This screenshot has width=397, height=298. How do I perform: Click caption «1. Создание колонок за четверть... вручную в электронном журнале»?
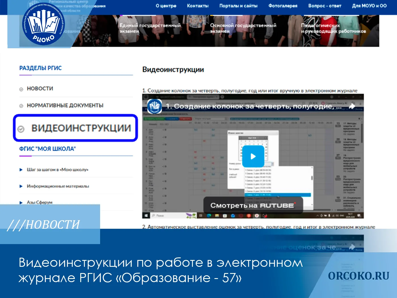[250, 91]
